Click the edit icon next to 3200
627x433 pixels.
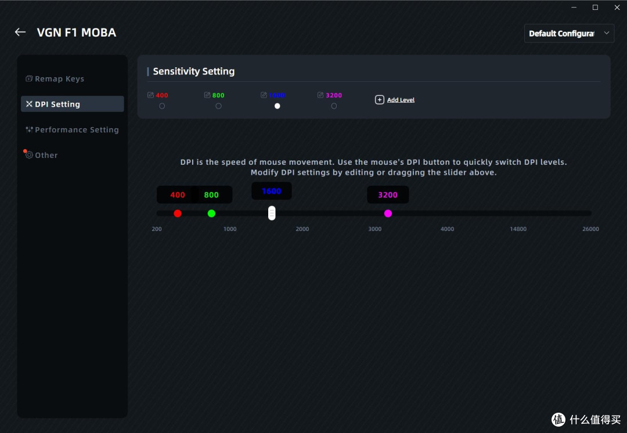(320, 95)
